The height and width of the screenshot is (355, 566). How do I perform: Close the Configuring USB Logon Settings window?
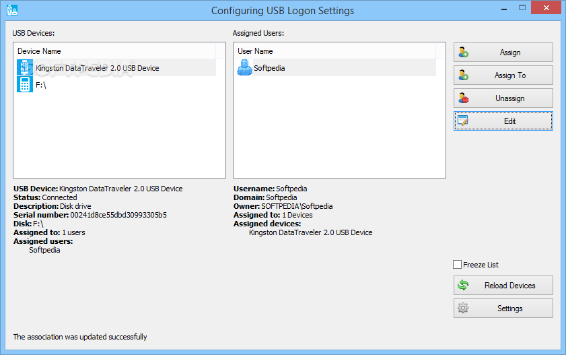pos(546,7)
